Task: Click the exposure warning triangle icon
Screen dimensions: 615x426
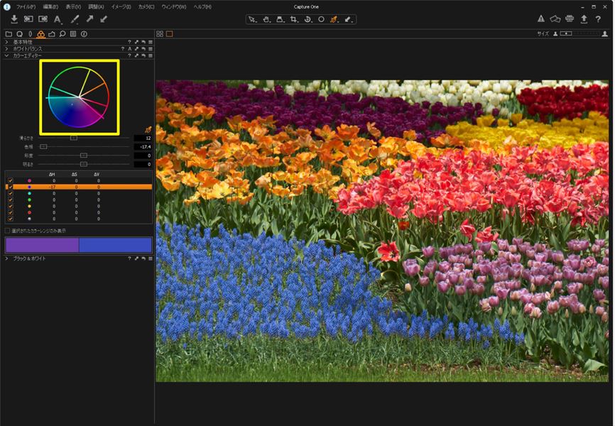Action: 541,19
